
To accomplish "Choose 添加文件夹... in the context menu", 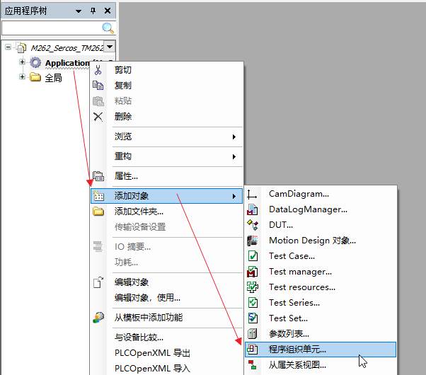I will tap(139, 211).
